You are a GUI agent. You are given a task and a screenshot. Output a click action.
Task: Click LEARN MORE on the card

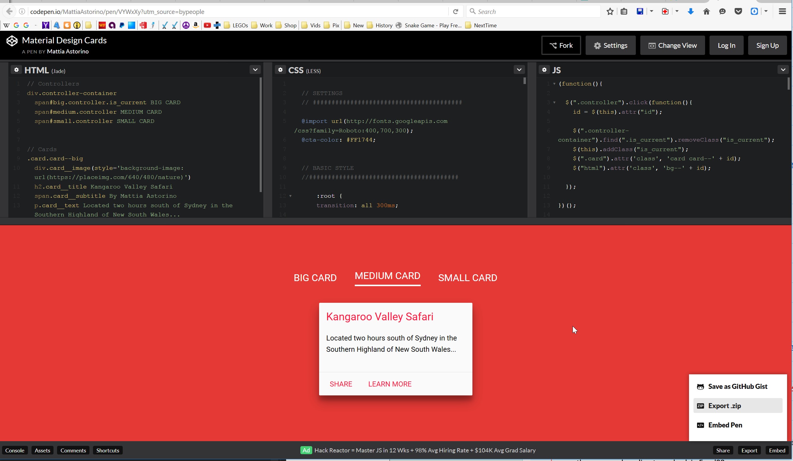[390, 384]
